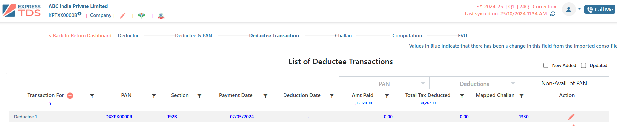Screen dimensions: 617x126
Task: Edit Deductee 1 row with pencil icon
Action: [571, 117]
